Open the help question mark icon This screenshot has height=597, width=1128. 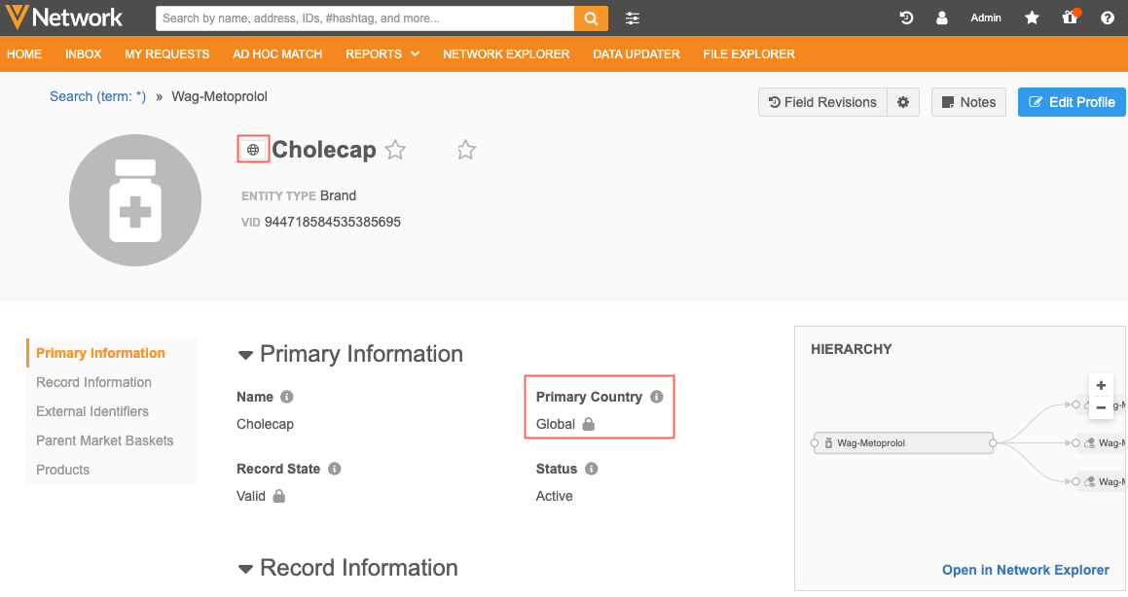coord(1108,18)
